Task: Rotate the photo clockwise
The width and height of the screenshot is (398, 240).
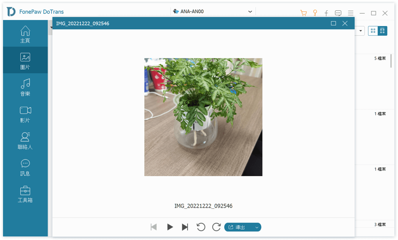Action: [216, 227]
